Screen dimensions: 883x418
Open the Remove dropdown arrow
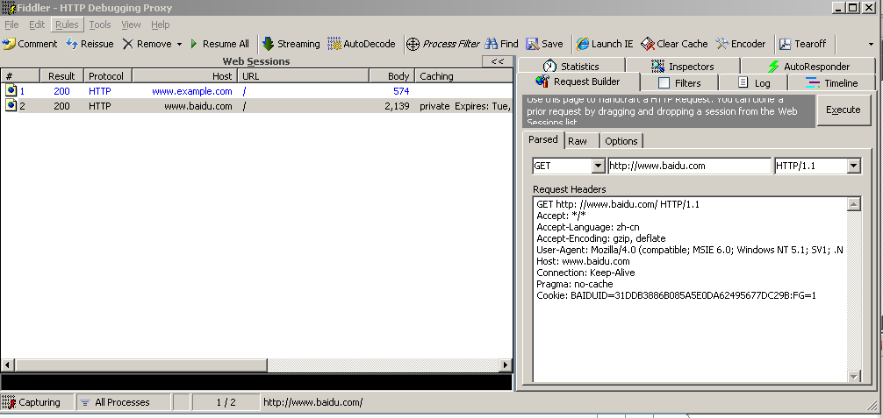coord(179,44)
